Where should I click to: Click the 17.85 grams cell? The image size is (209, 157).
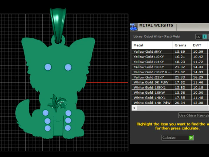coord(182,98)
